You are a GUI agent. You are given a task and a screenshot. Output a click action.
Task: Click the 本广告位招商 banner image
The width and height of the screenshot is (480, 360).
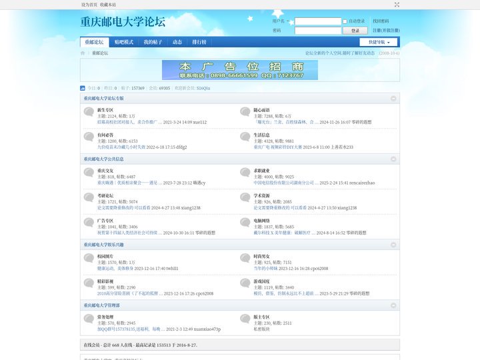pyautogui.click(x=240, y=70)
